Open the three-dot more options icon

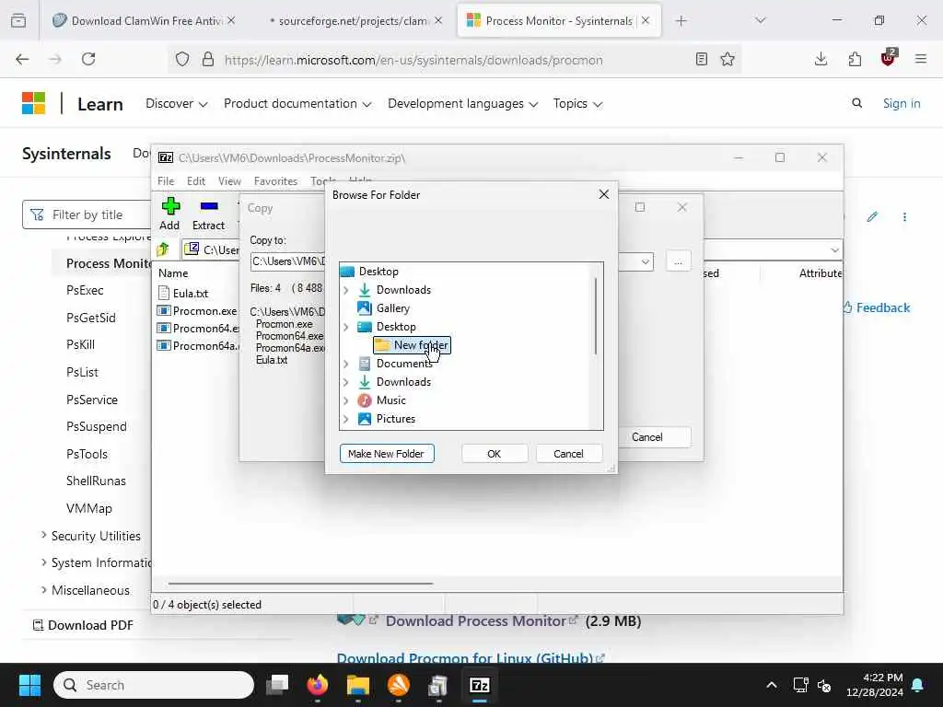point(904,216)
